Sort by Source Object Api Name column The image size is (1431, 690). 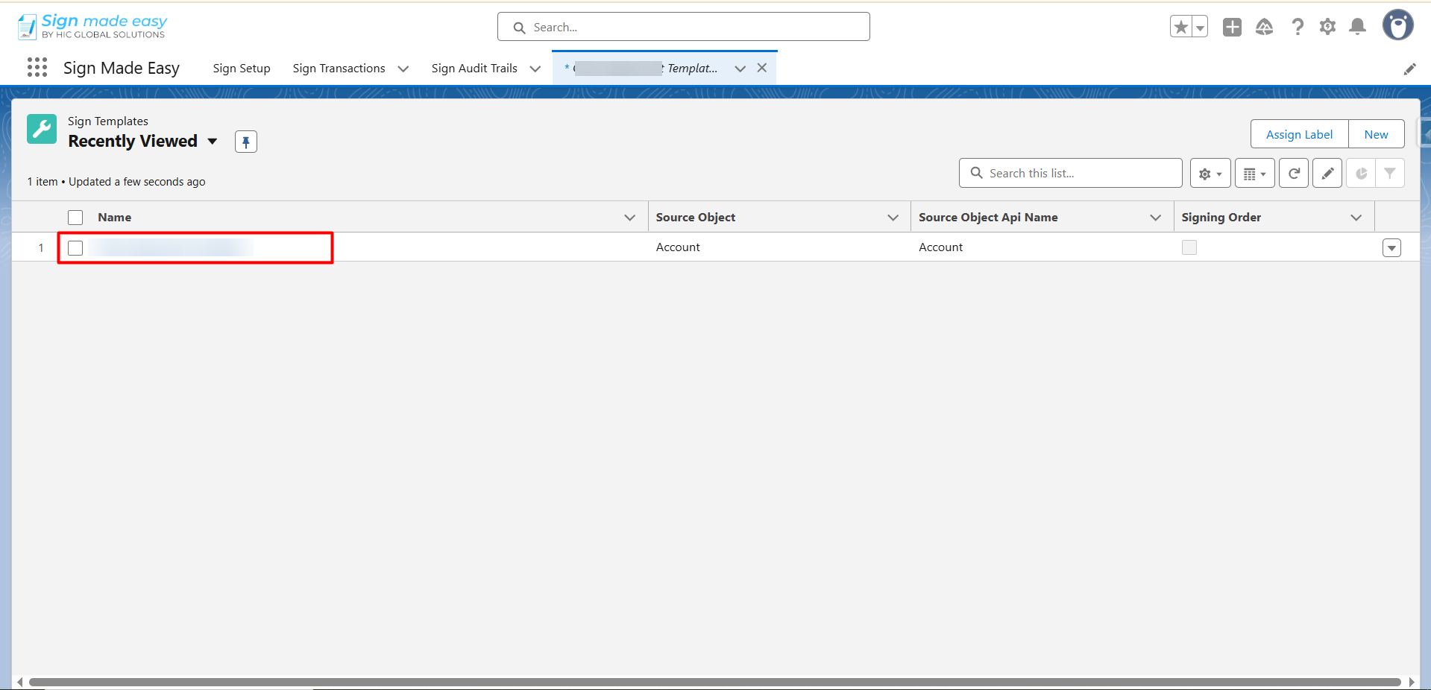click(988, 218)
